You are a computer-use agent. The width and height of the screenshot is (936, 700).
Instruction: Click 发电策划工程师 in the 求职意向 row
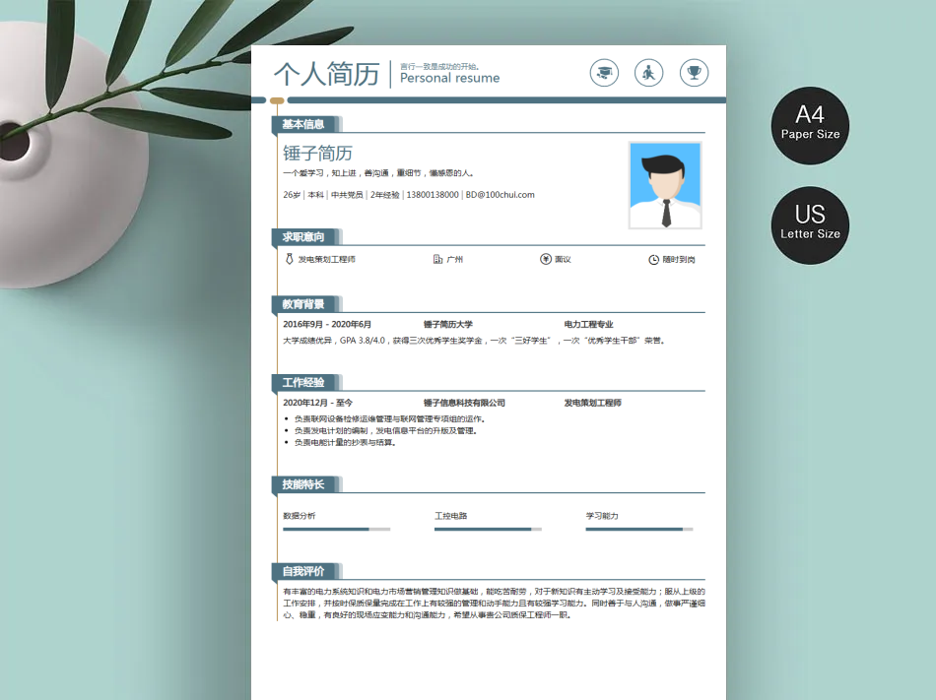tap(326, 259)
